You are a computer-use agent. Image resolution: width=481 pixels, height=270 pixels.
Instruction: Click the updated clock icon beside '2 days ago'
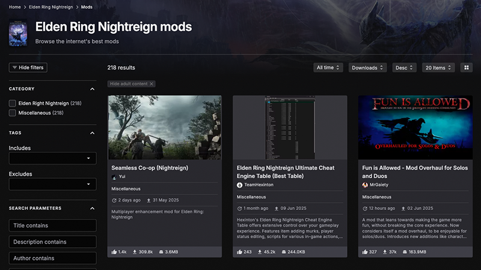point(114,200)
